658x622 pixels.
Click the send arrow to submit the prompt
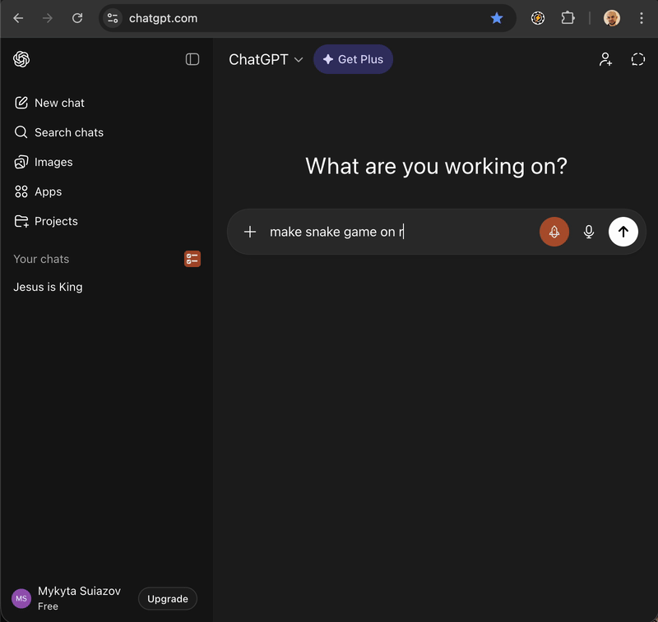tap(623, 232)
